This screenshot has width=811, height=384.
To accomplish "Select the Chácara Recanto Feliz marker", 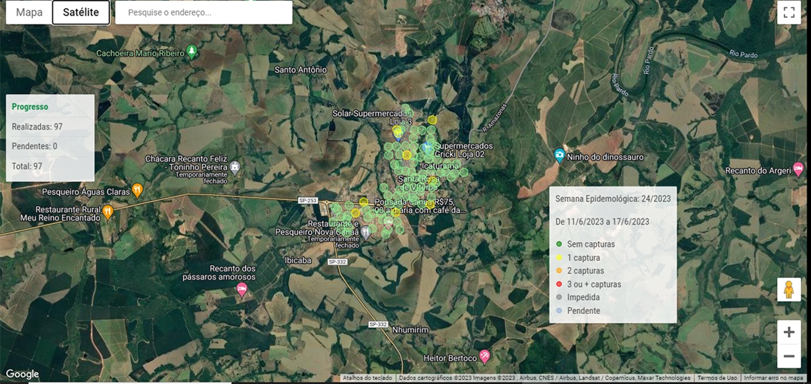I will (x=235, y=166).
